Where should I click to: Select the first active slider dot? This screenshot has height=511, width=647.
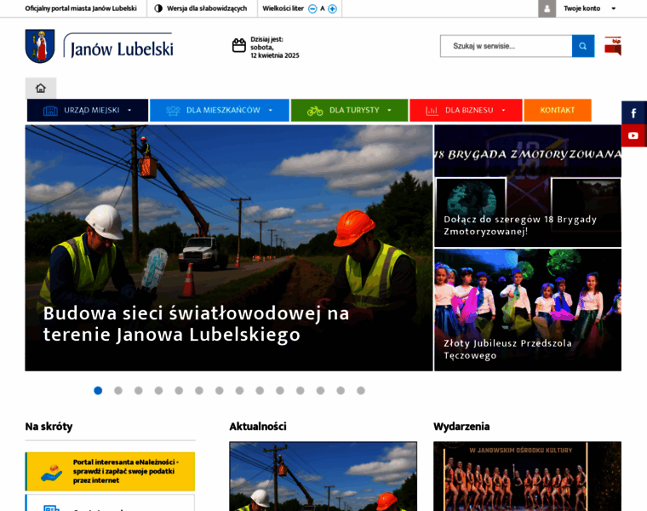pos(98,390)
